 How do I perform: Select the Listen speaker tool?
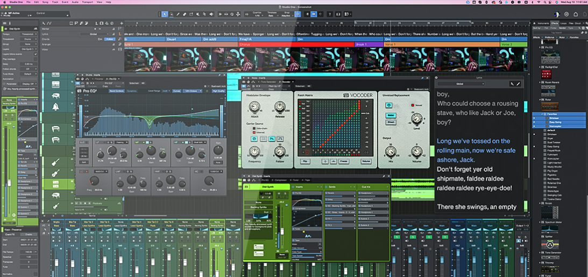[211, 14]
